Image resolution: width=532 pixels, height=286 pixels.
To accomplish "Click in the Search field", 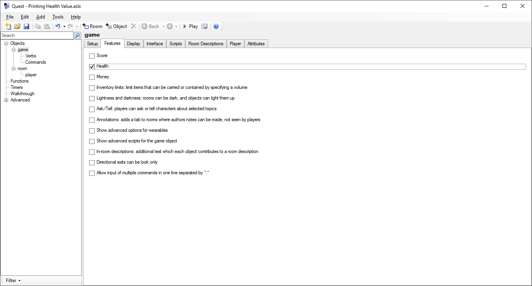I will 37,35.
